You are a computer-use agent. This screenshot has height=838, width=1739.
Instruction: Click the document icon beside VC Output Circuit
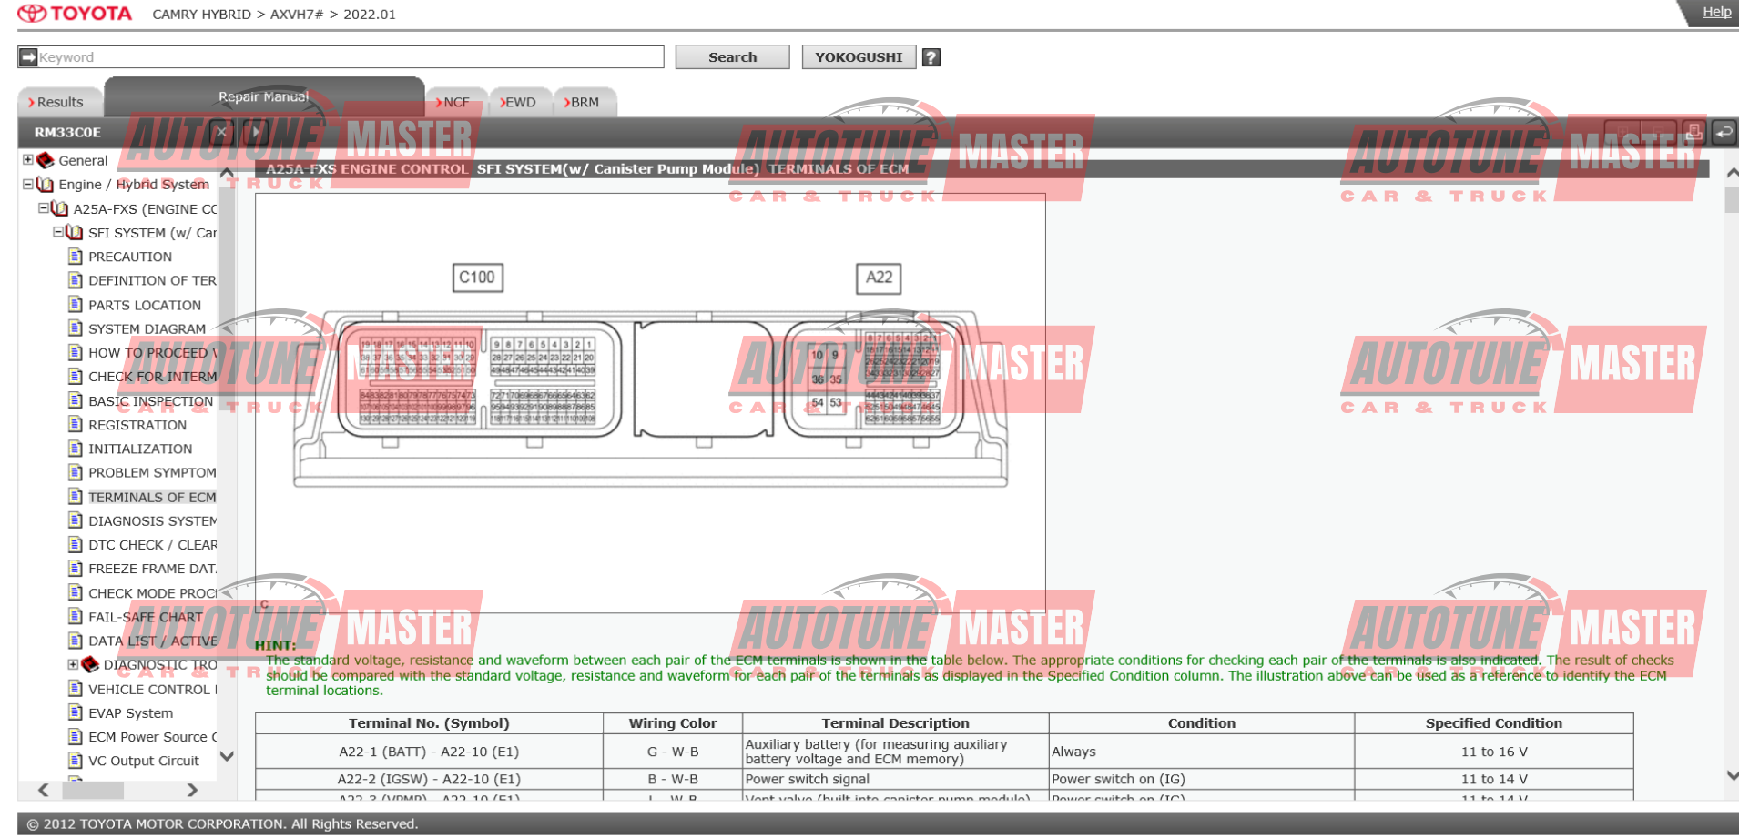76,761
